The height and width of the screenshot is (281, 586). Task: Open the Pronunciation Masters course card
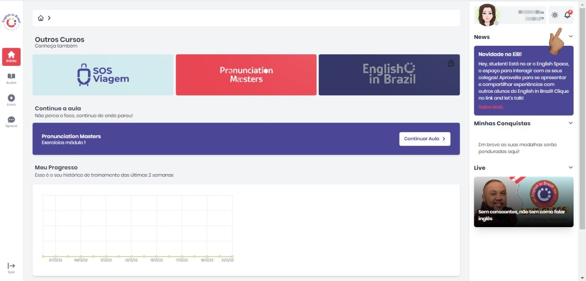pos(246,75)
